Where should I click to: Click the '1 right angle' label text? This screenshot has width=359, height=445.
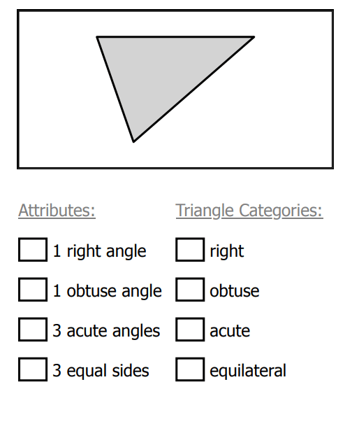(99, 251)
